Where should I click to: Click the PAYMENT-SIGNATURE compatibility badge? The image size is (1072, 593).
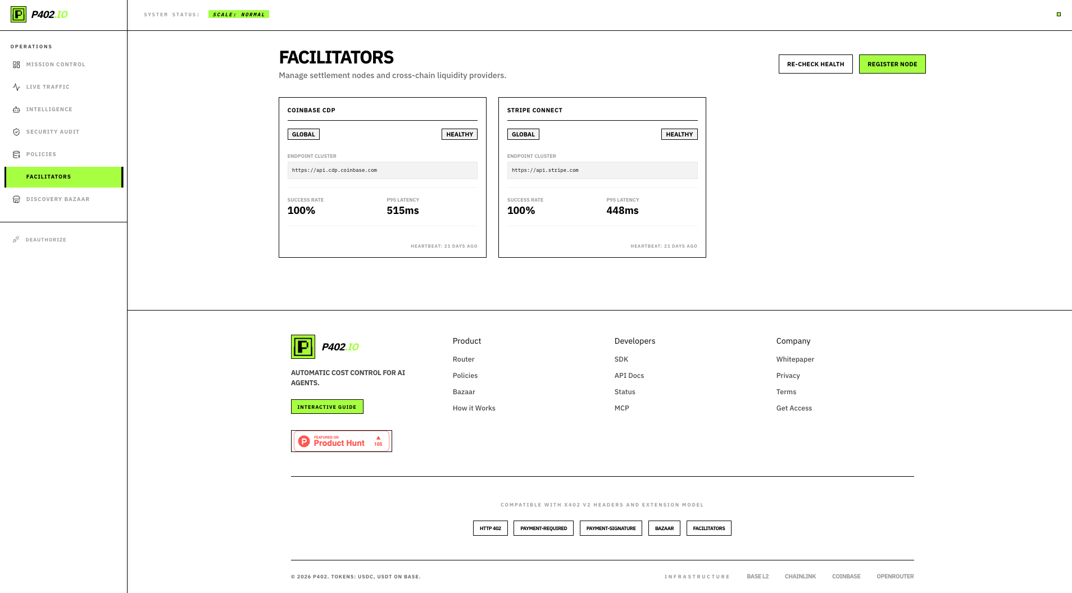(611, 528)
